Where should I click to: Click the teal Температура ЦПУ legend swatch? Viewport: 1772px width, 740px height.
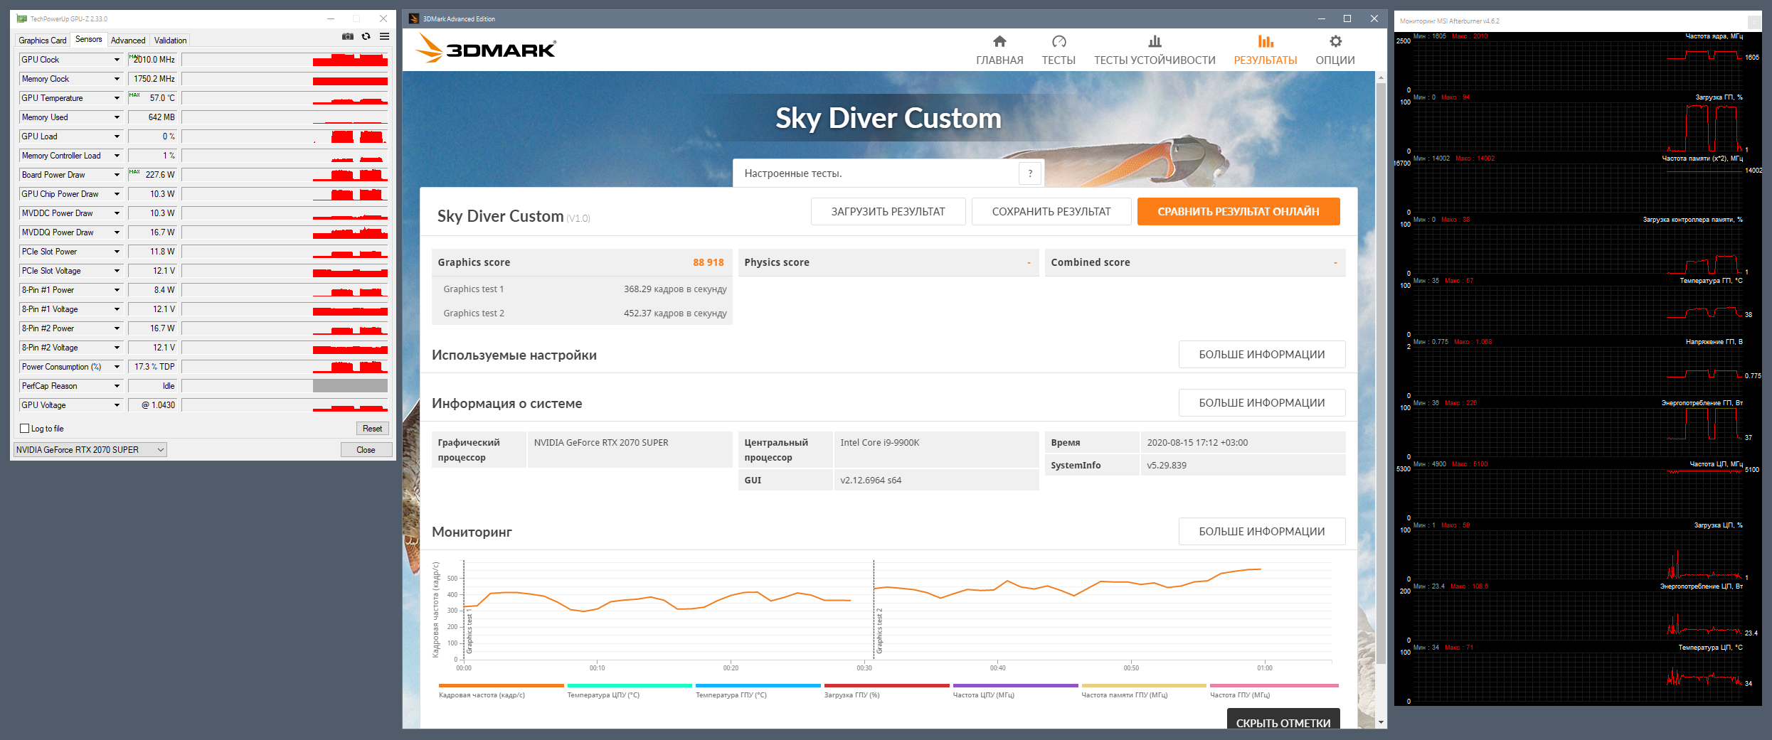pos(630,686)
